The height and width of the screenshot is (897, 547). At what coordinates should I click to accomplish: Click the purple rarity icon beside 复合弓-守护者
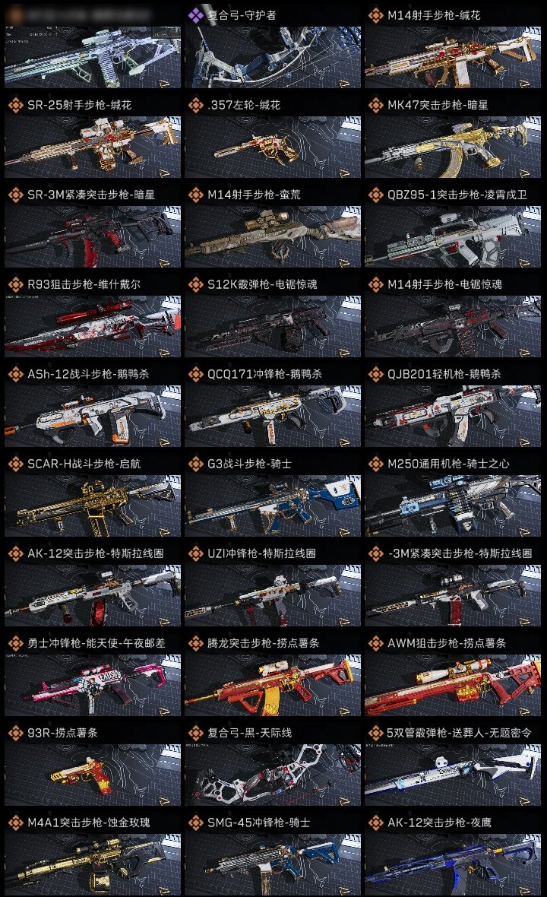(x=195, y=15)
